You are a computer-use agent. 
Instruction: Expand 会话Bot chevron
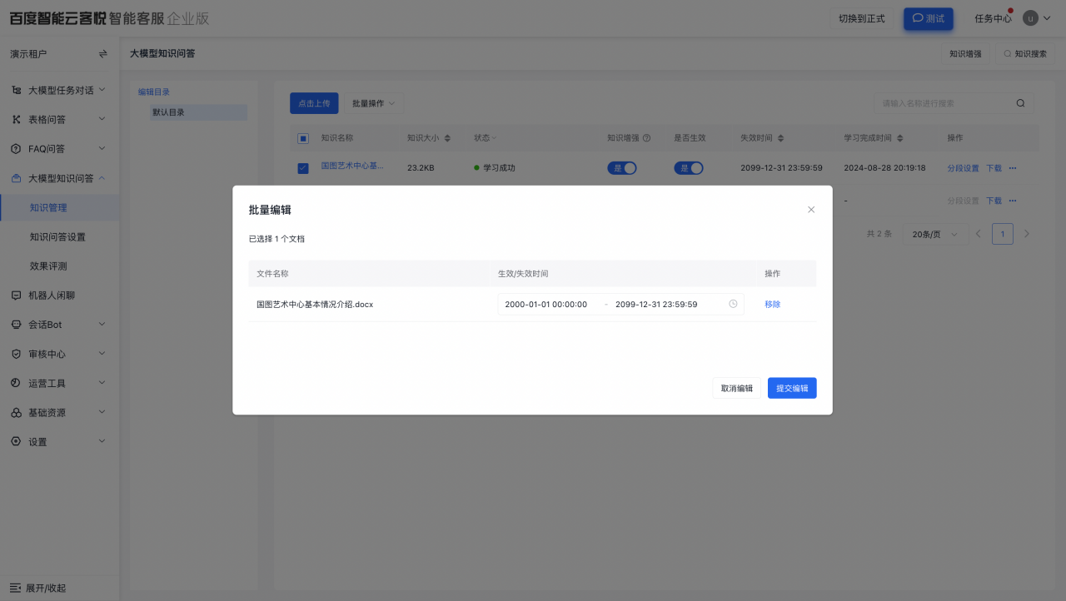point(102,325)
